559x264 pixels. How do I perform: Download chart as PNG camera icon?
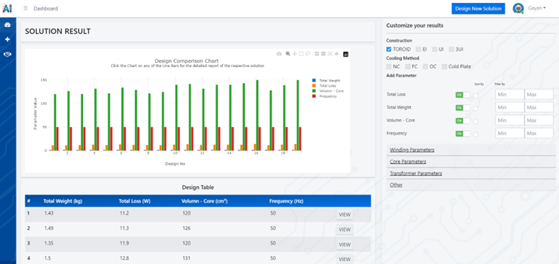pyautogui.click(x=279, y=54)
